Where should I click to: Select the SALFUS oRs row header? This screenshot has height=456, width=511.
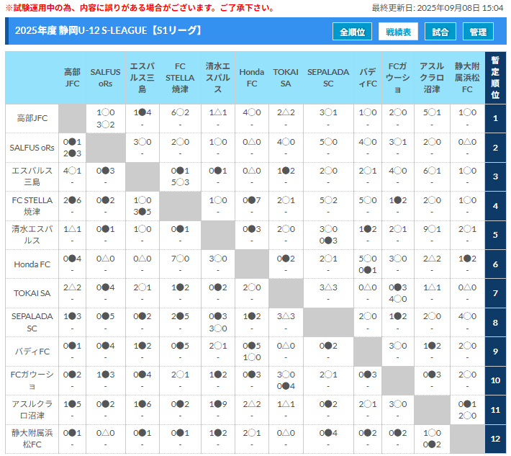[x=32, y=148]
